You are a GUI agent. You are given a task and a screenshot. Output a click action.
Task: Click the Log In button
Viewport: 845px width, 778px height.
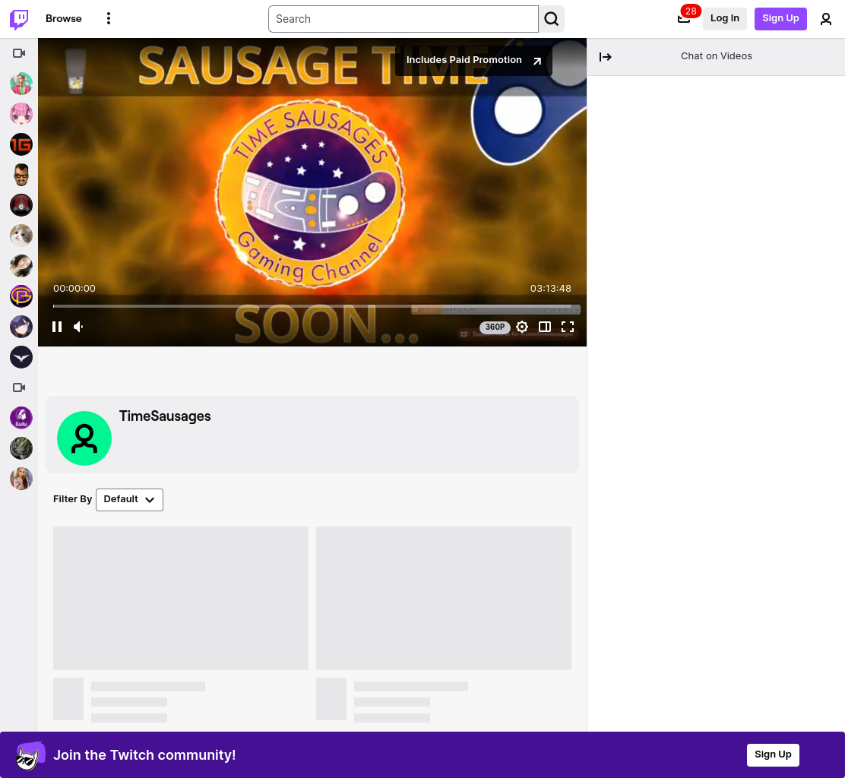coord(724,18)
